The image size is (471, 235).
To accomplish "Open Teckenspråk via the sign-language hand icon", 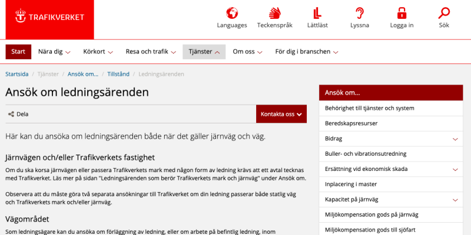I will pyautogui.click(x=274, y=13).
